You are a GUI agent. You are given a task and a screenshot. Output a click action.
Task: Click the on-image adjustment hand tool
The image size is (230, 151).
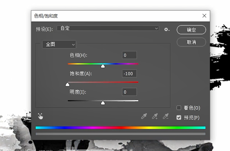40,116
